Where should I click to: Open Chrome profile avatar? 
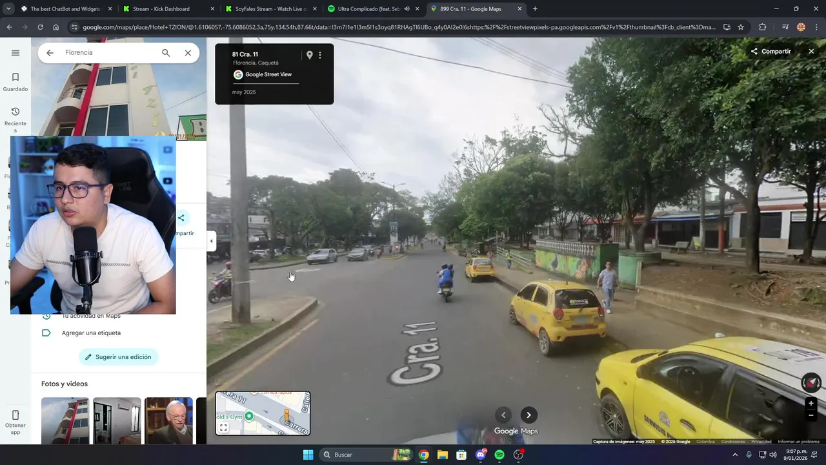coord(801,27)
